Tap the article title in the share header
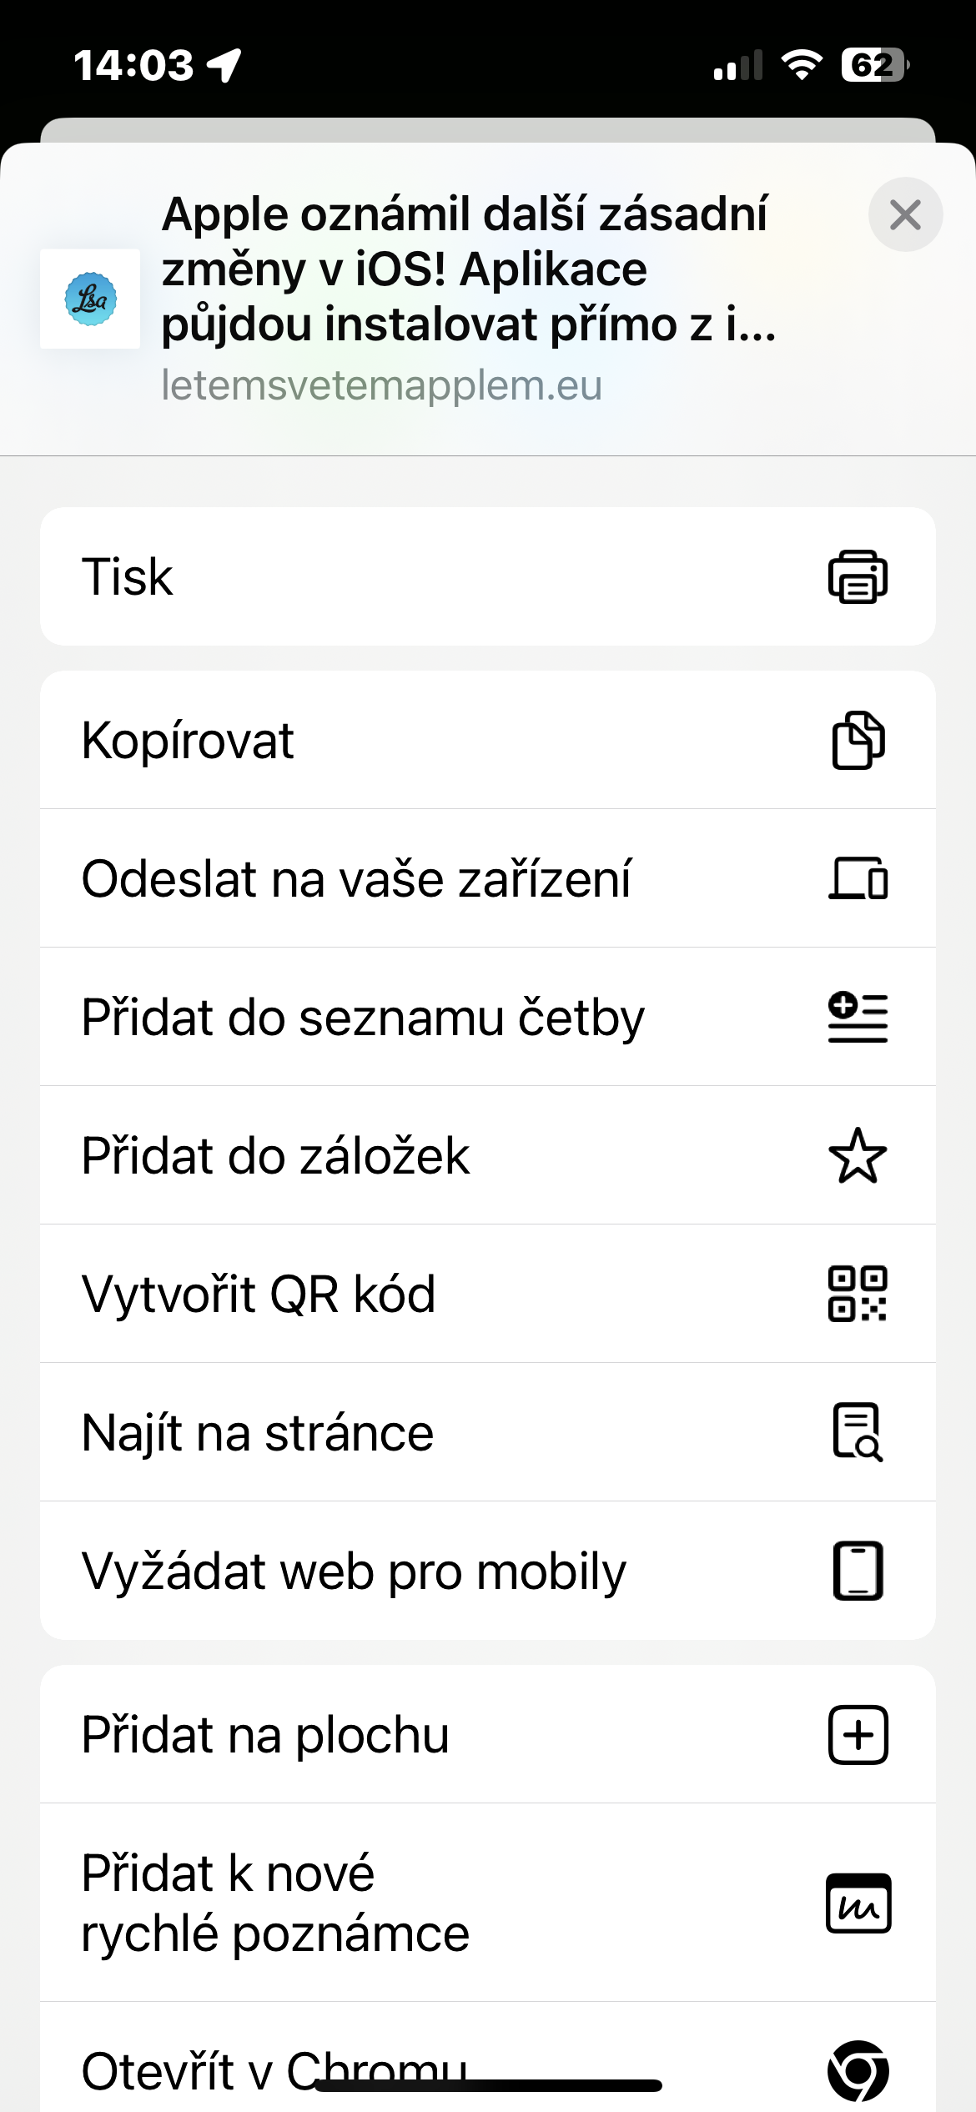The width and height of the screenshot is (976, 2112). click(467, 269)
